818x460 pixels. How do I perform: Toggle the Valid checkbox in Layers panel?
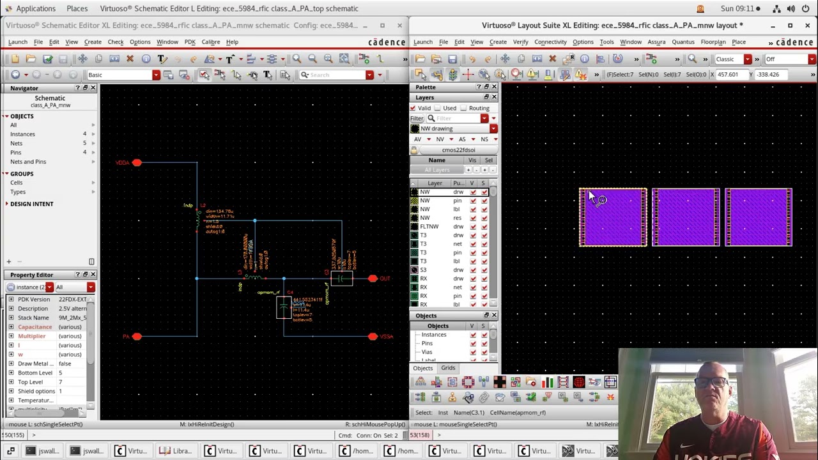(x=413, y=108)
